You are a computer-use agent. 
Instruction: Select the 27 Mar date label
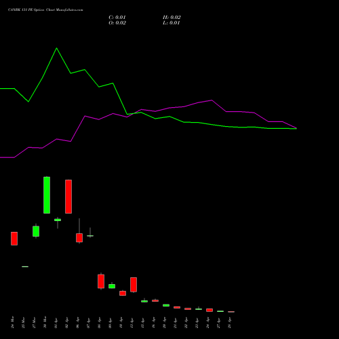[x=34, y=322]
